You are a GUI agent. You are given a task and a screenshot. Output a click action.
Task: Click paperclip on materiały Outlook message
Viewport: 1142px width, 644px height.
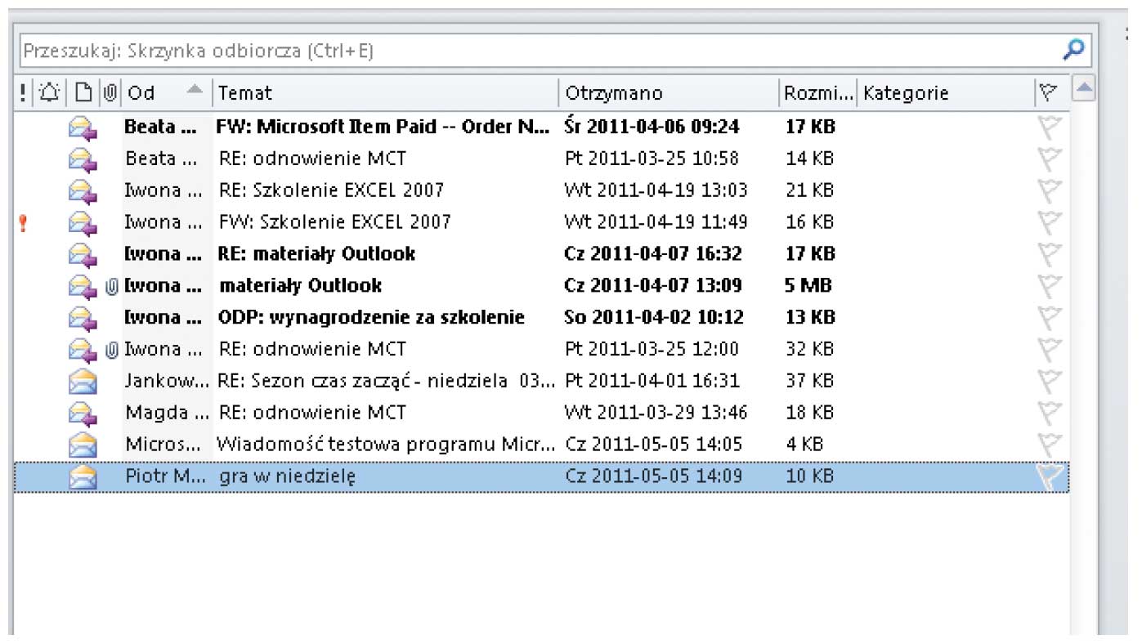pos(112,286)
